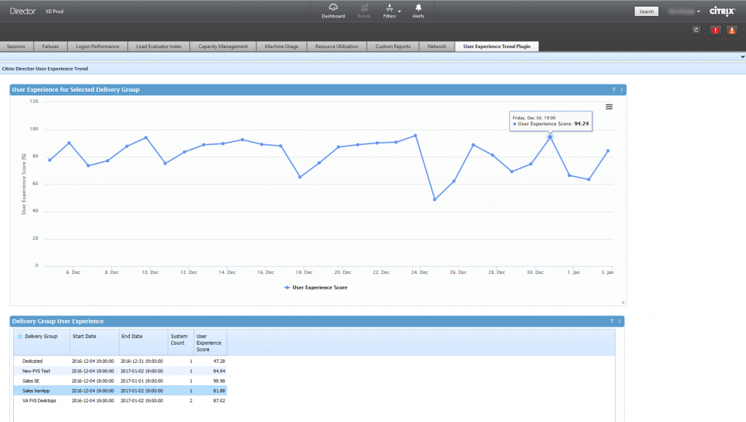
Task: Click the 87.02 score cell
Action: click(219, 401)
